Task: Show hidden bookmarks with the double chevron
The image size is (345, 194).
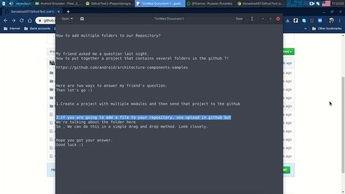Action: coord(306,29)
